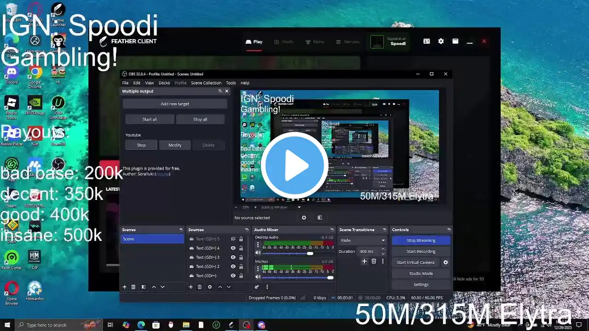Open Mic/Aux options dots menu
The width and height of the screenshot is (589, 331).
pyautogui.click(x=258, y=269)
